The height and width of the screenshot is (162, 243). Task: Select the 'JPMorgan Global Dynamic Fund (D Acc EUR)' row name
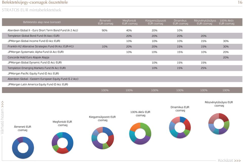click(35, 63)
